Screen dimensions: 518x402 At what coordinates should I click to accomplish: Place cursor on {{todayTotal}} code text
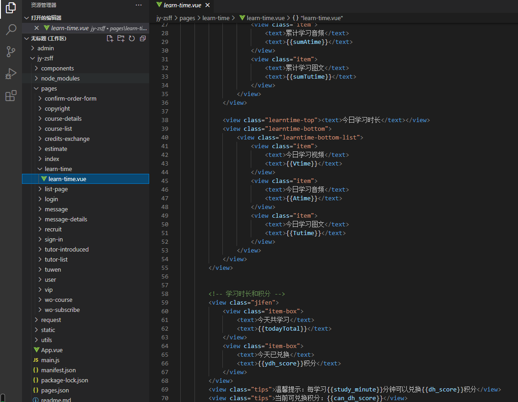pos(282,329)
